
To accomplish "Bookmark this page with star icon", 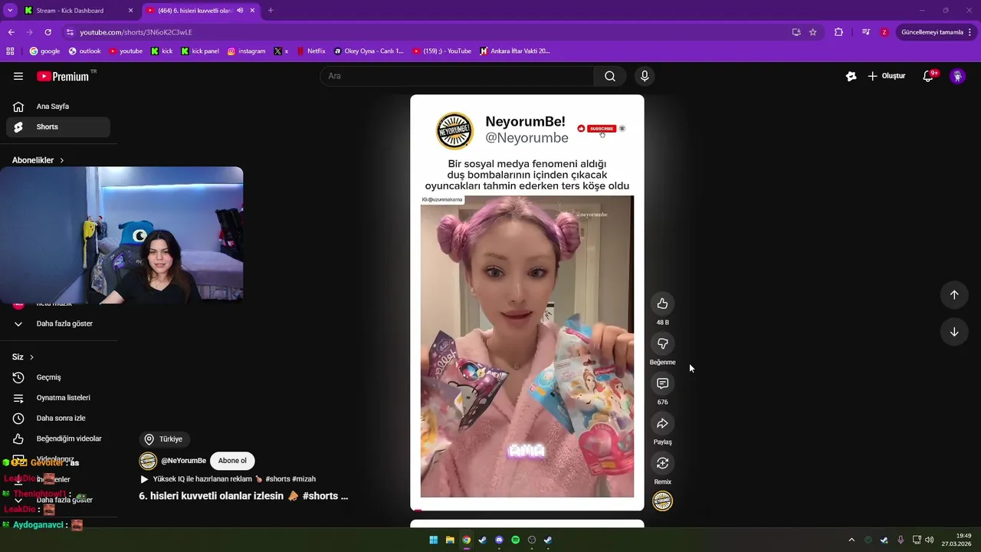I will (x=813, y=32).
